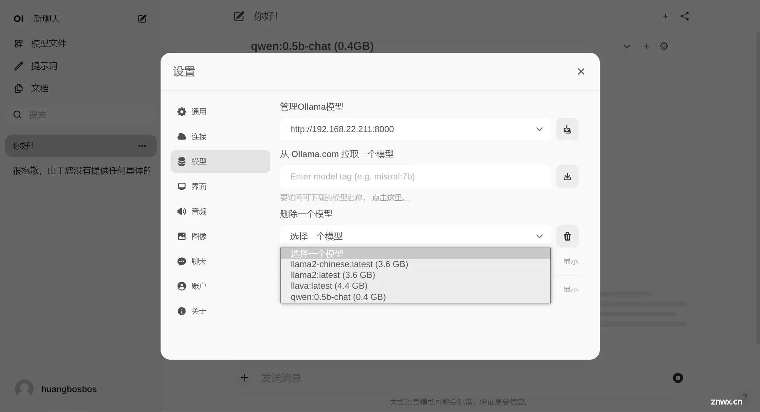Open the Interface (界面) settings tab

[220, 186]
